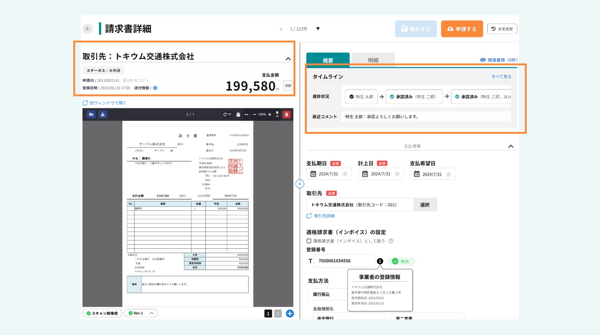This screenshot has height=335, width=600.
Task: Click the 申請する button
Action: click(x=462, y=29)
